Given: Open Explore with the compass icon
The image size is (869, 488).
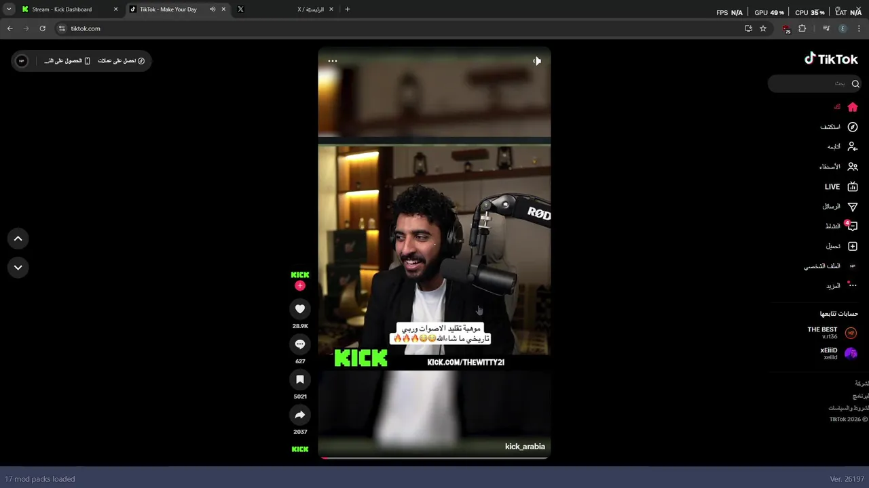Looking at the screenshot, I should [x=853, y=127].
